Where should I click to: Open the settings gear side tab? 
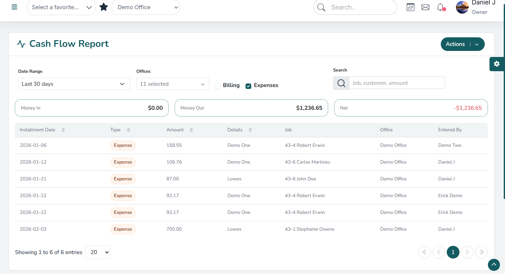pyautogui.click(x=496, y=64)
